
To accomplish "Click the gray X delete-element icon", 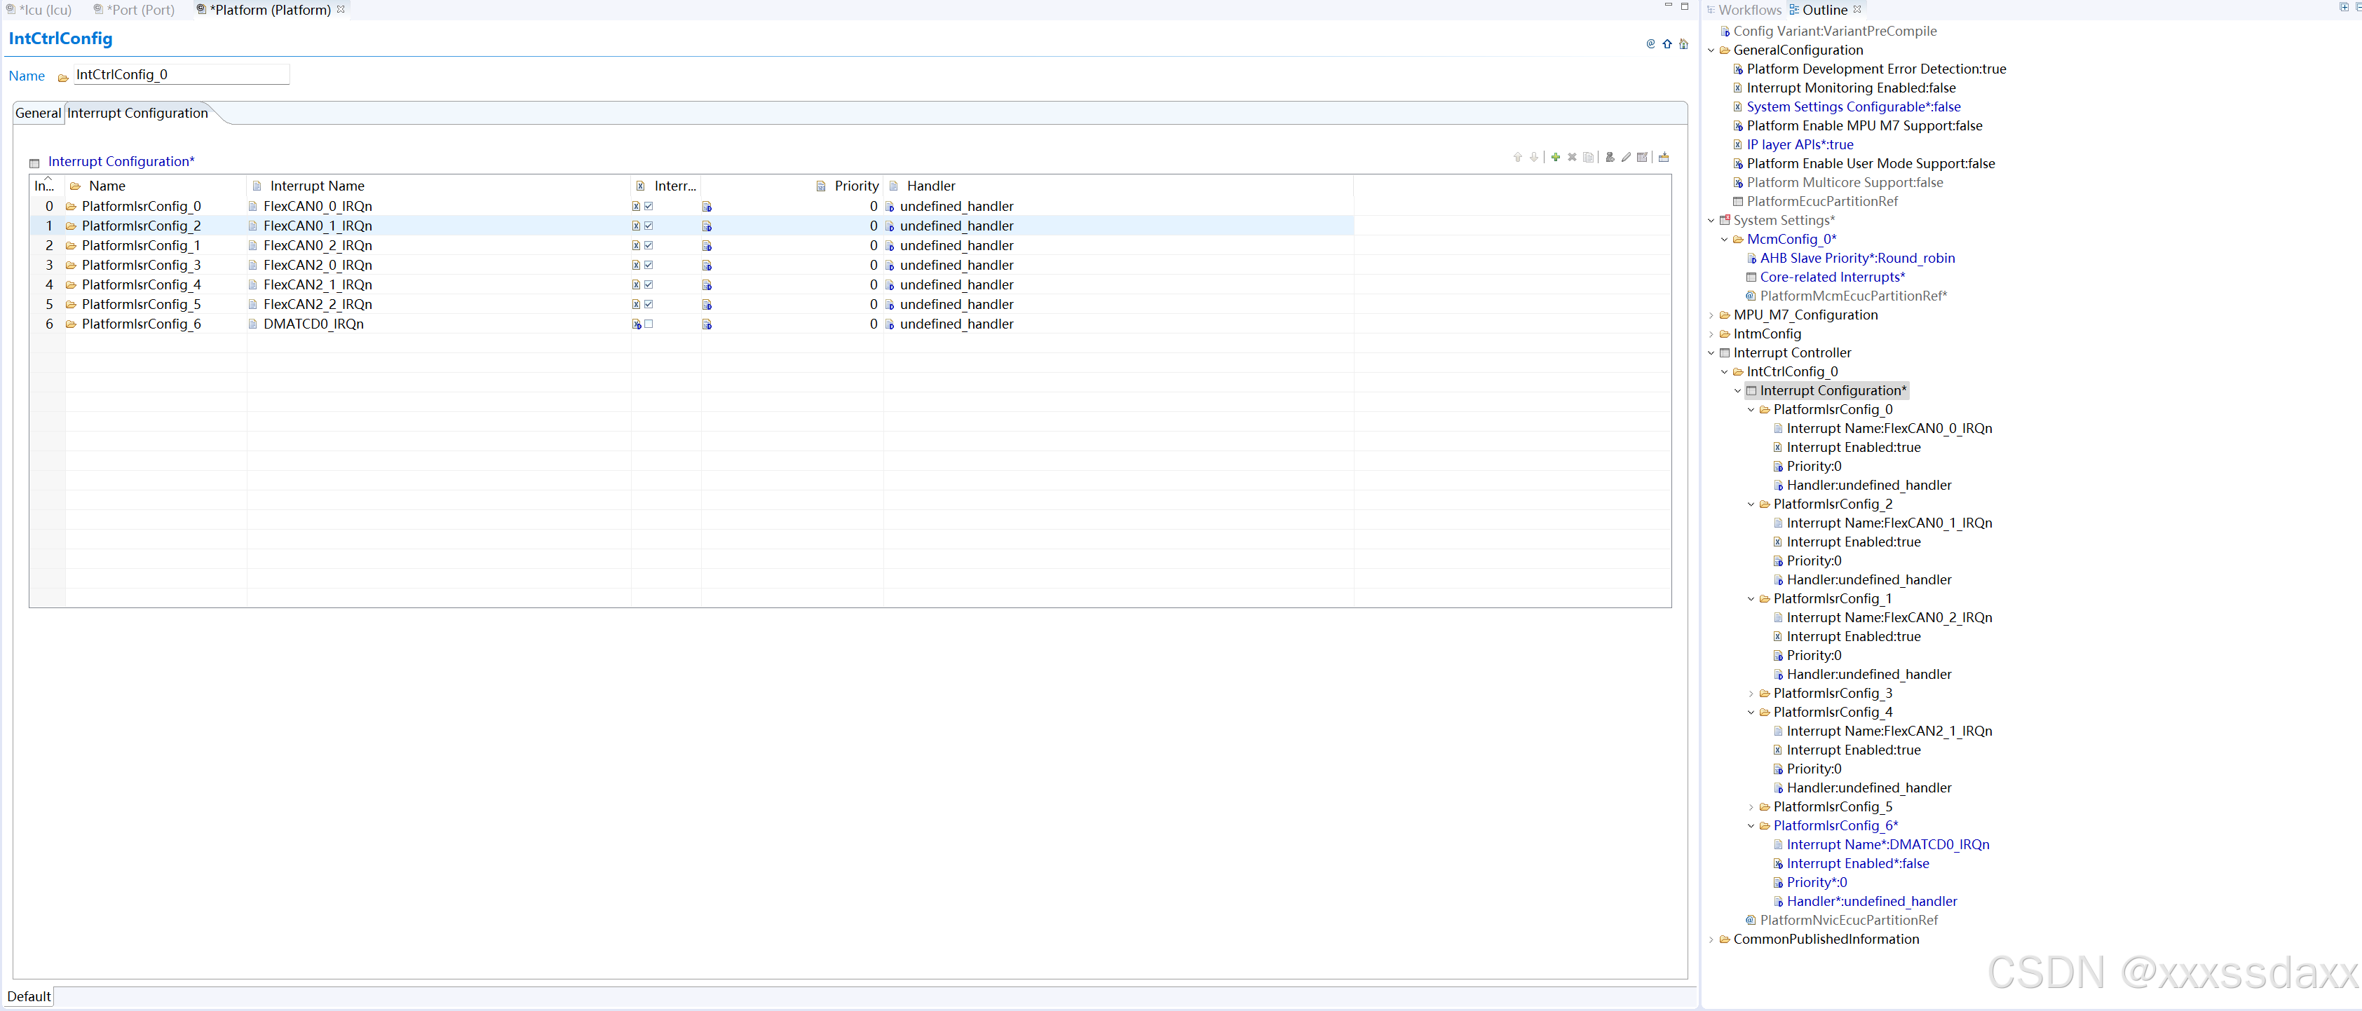I will [1573, 158].
